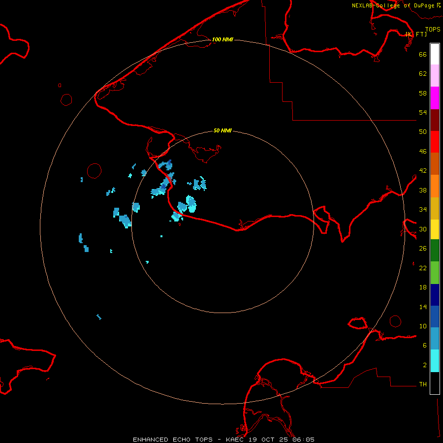Click the cyan legend swatch
Image resolution: width=443 pixels, height=443 pixels.
point(435,361)
